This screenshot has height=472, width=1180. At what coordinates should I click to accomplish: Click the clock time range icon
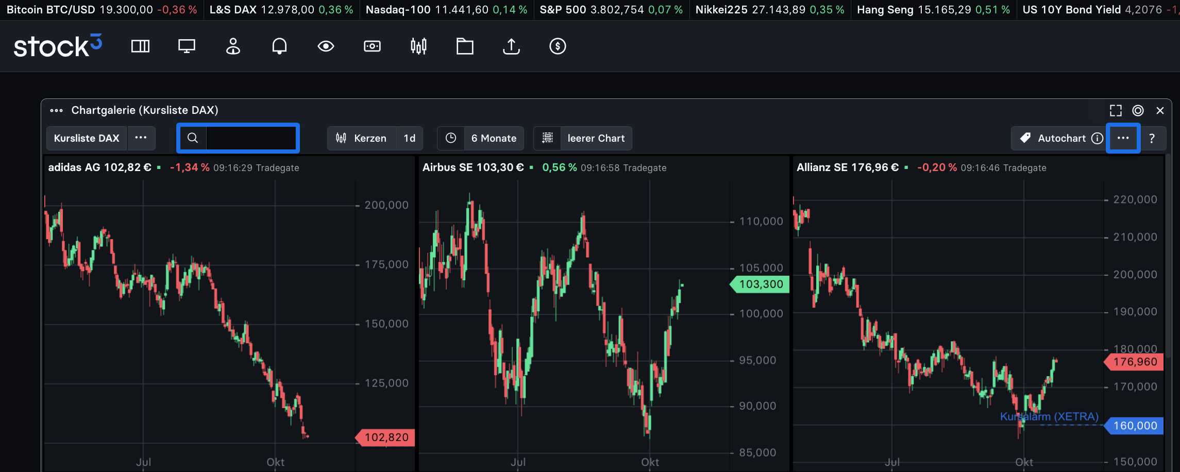[451, 138]
